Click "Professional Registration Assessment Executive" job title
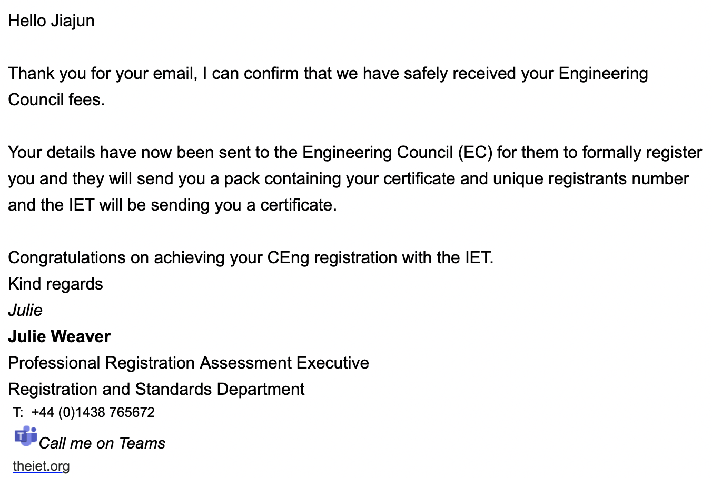 point(188,363)
